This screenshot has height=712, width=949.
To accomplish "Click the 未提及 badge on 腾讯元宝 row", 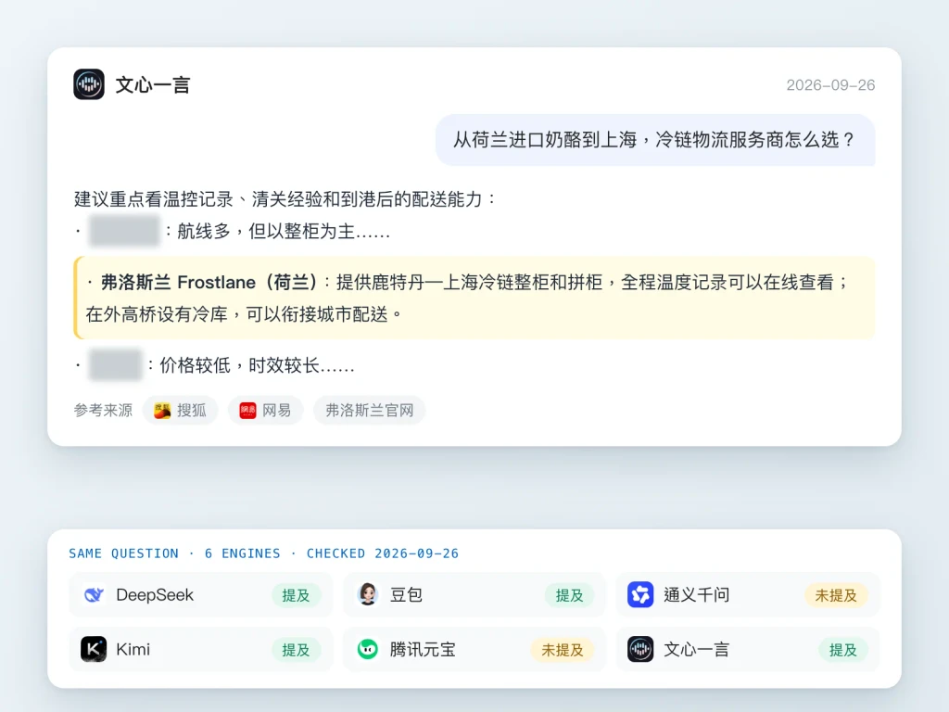I will 563,650.
